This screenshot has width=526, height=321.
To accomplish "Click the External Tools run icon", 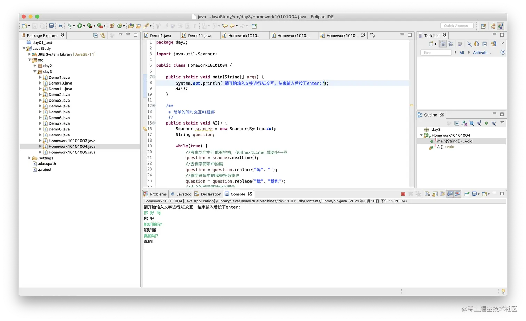I will pyautogui.click(x=99, y=26).
